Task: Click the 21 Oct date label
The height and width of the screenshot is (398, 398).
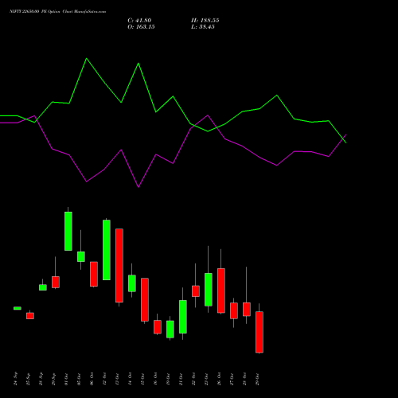Action: tap(181, 379)
